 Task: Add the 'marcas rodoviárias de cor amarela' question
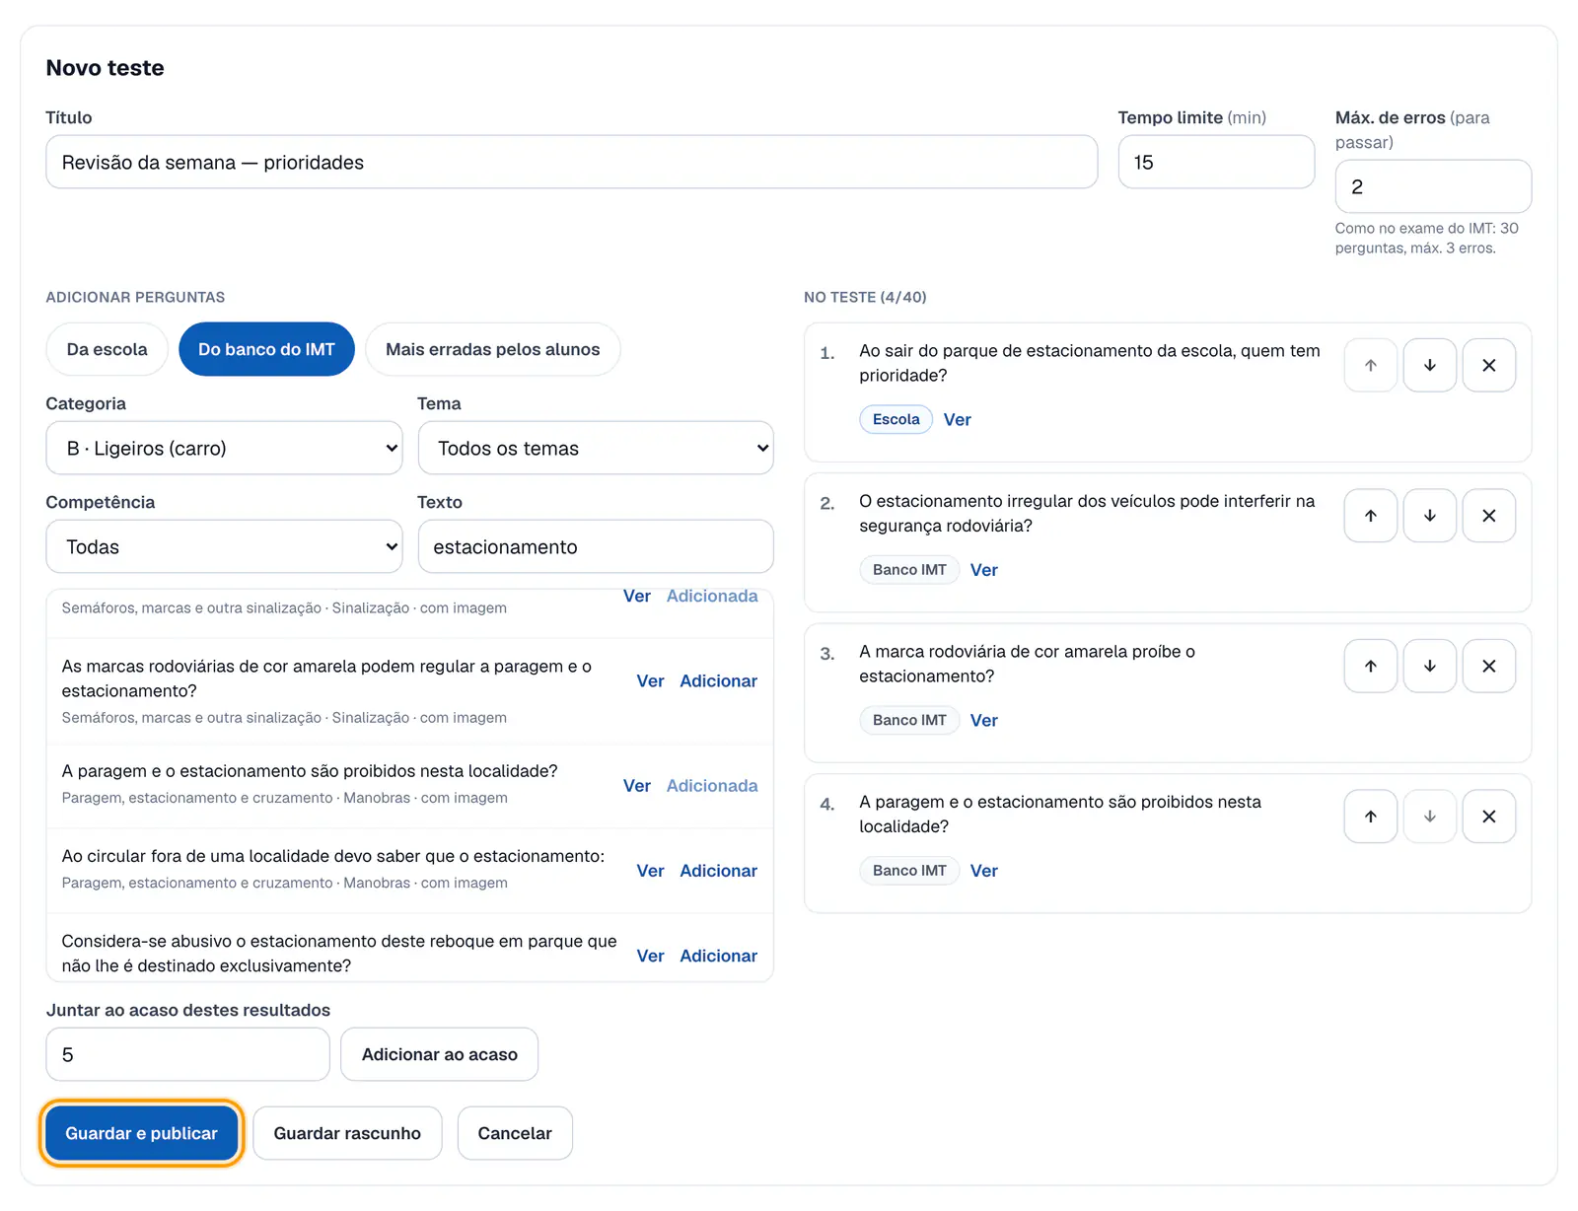tap(718, 681)
